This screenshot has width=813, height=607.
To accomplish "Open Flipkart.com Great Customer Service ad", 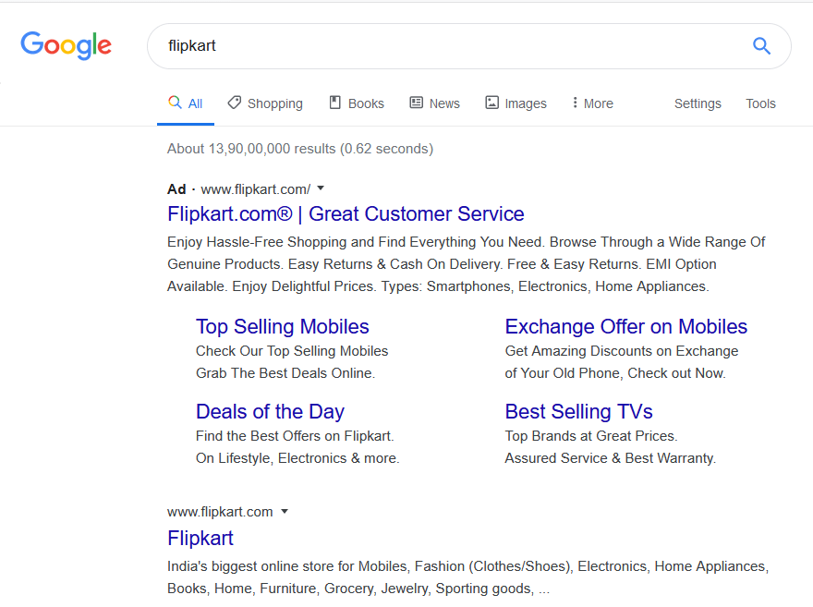I will (x=346, y=214).
